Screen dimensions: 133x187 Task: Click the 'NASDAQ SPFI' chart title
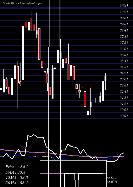point(12,3)
